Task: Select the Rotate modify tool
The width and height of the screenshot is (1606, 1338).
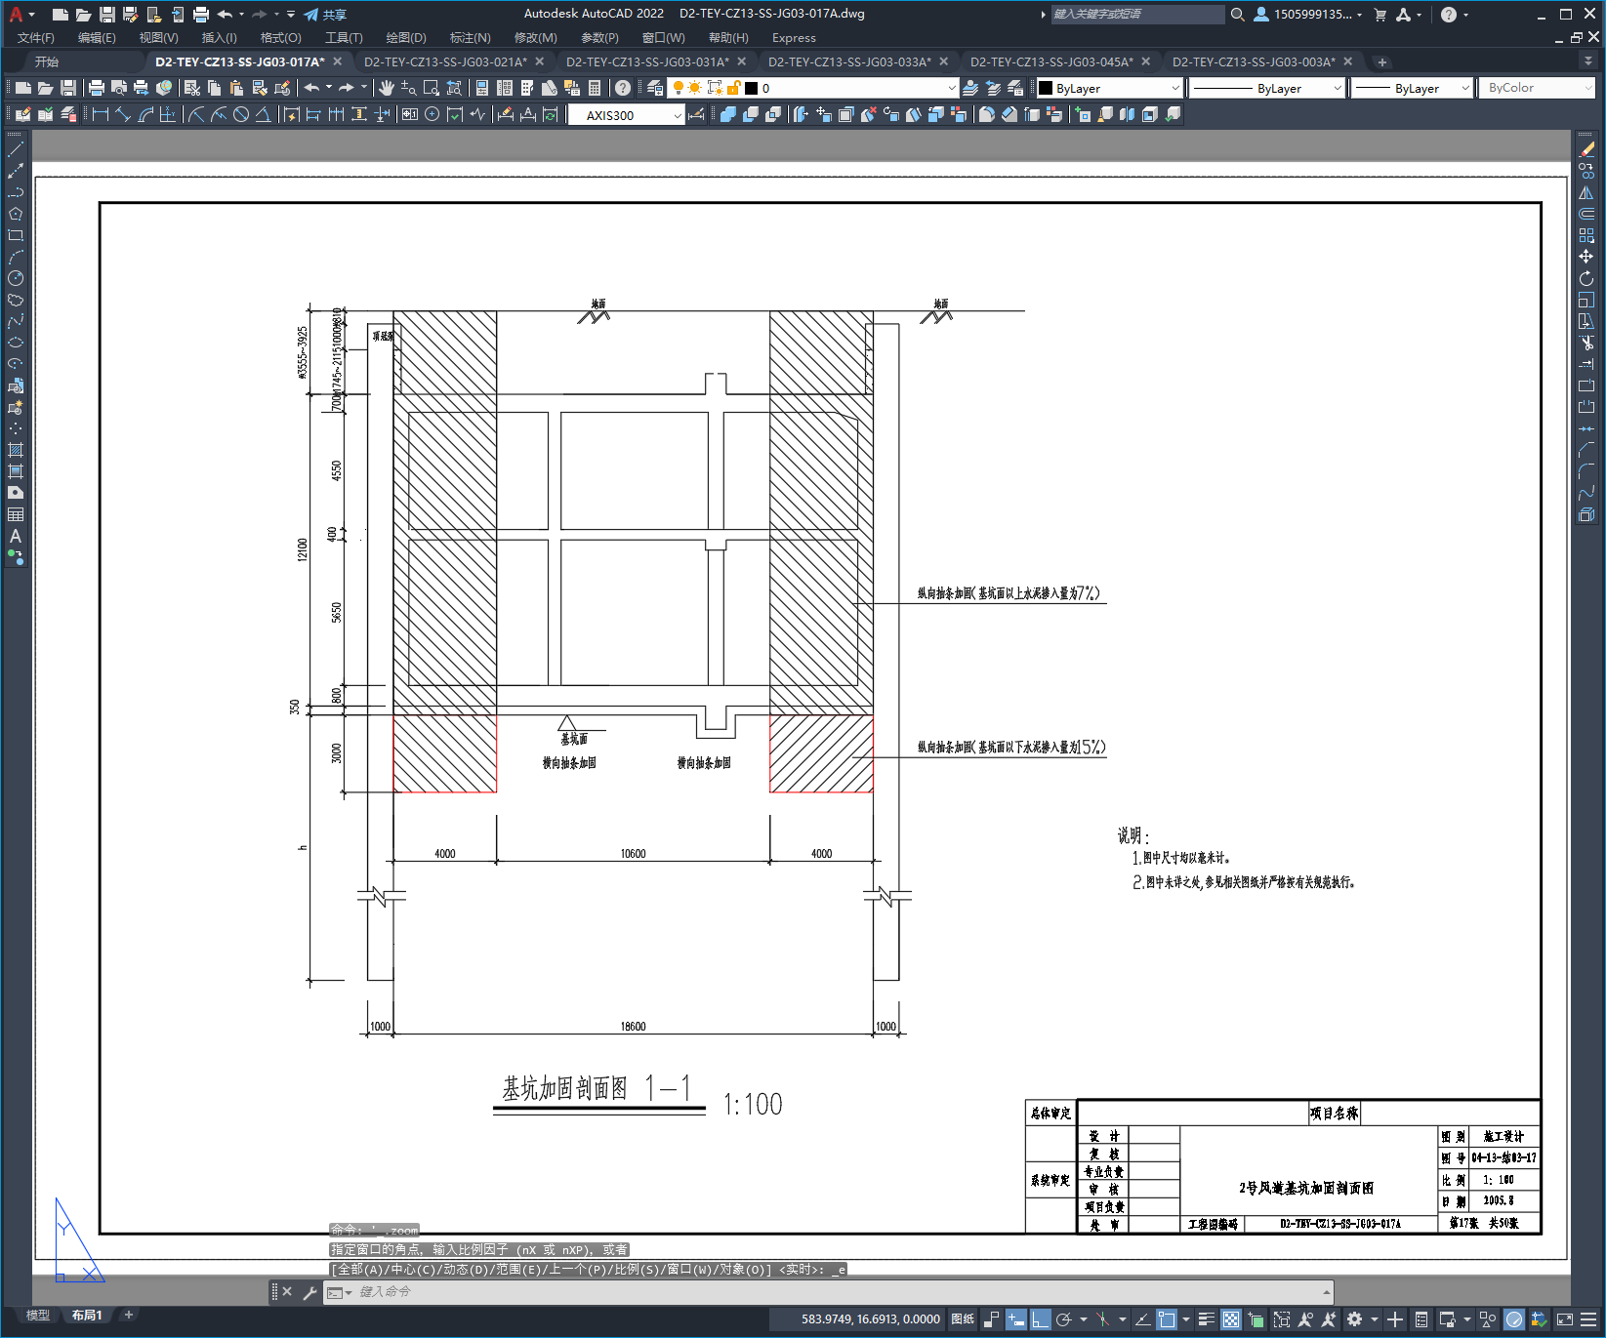Action: coord(1586,278)
